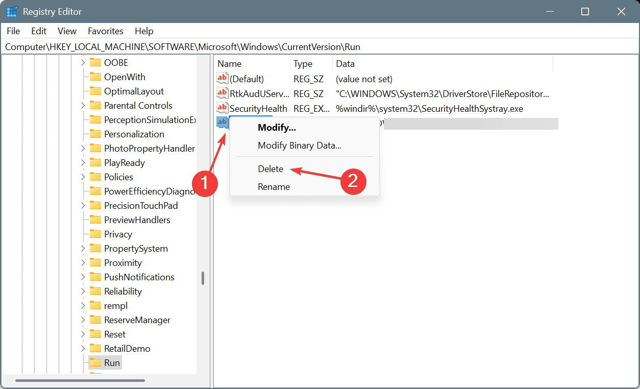The image size is (640, 389).
Task: Select the Parental Controls folder icon
Action: point(95,106)
